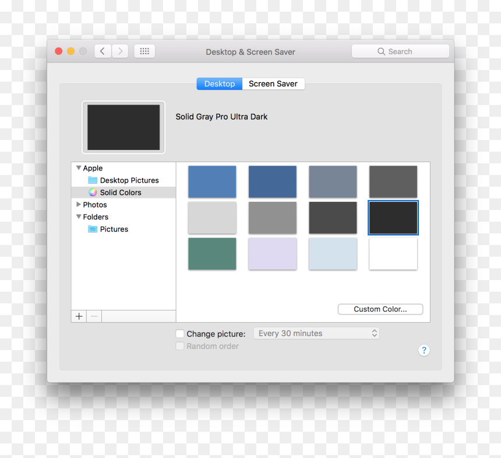
Task: Pick the dark gray top-row swatch
Action: coord(393,182)
